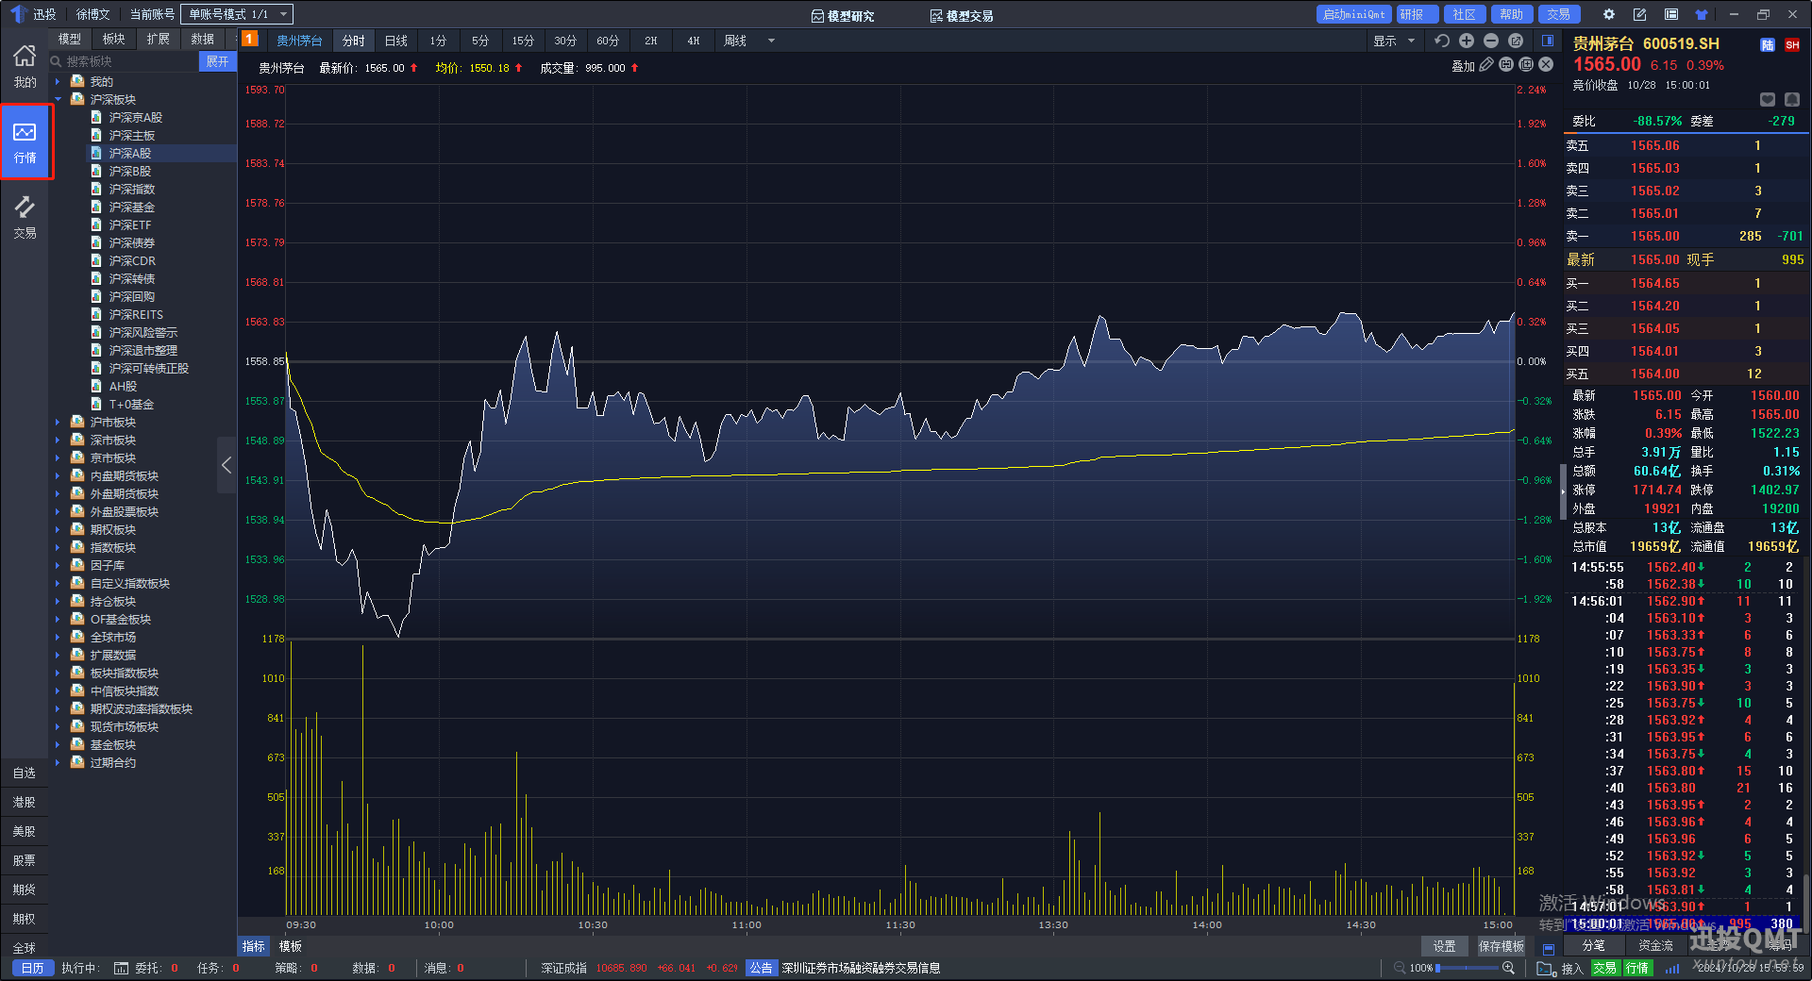Click the status bar zoom-out magnifier
The height and width of the screenshot is (981, 1812).
[1400, 968]
